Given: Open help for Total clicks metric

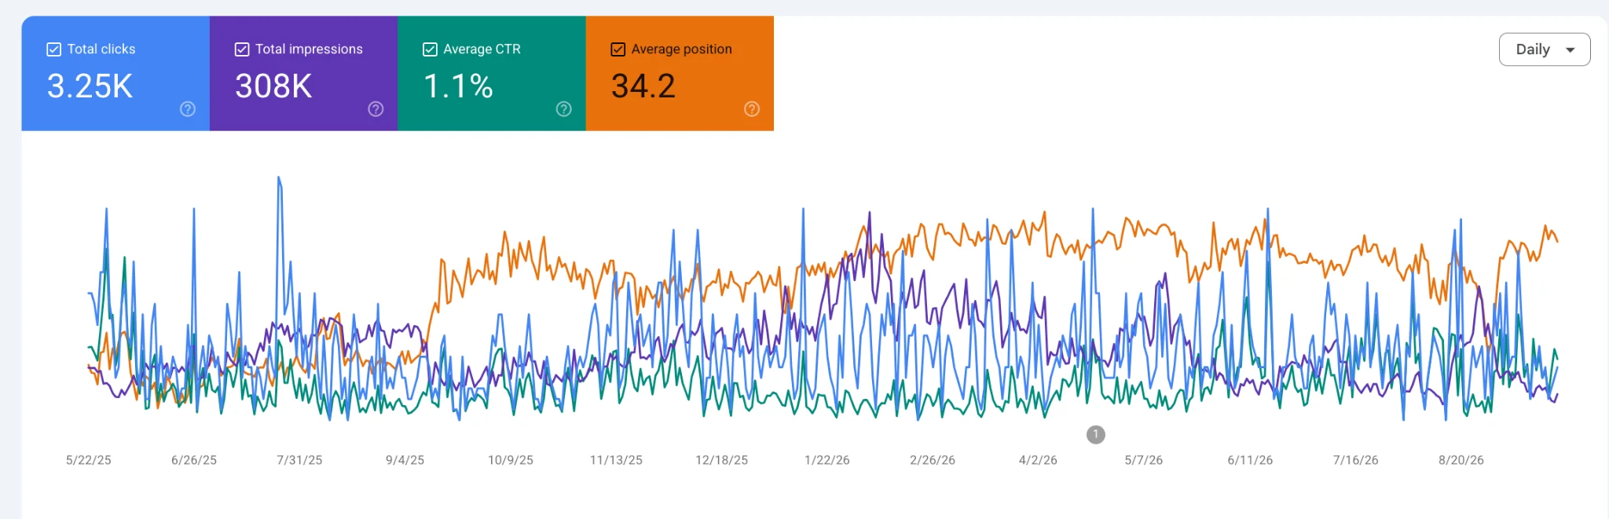Looking at the screenshot, I should [188, 109].
